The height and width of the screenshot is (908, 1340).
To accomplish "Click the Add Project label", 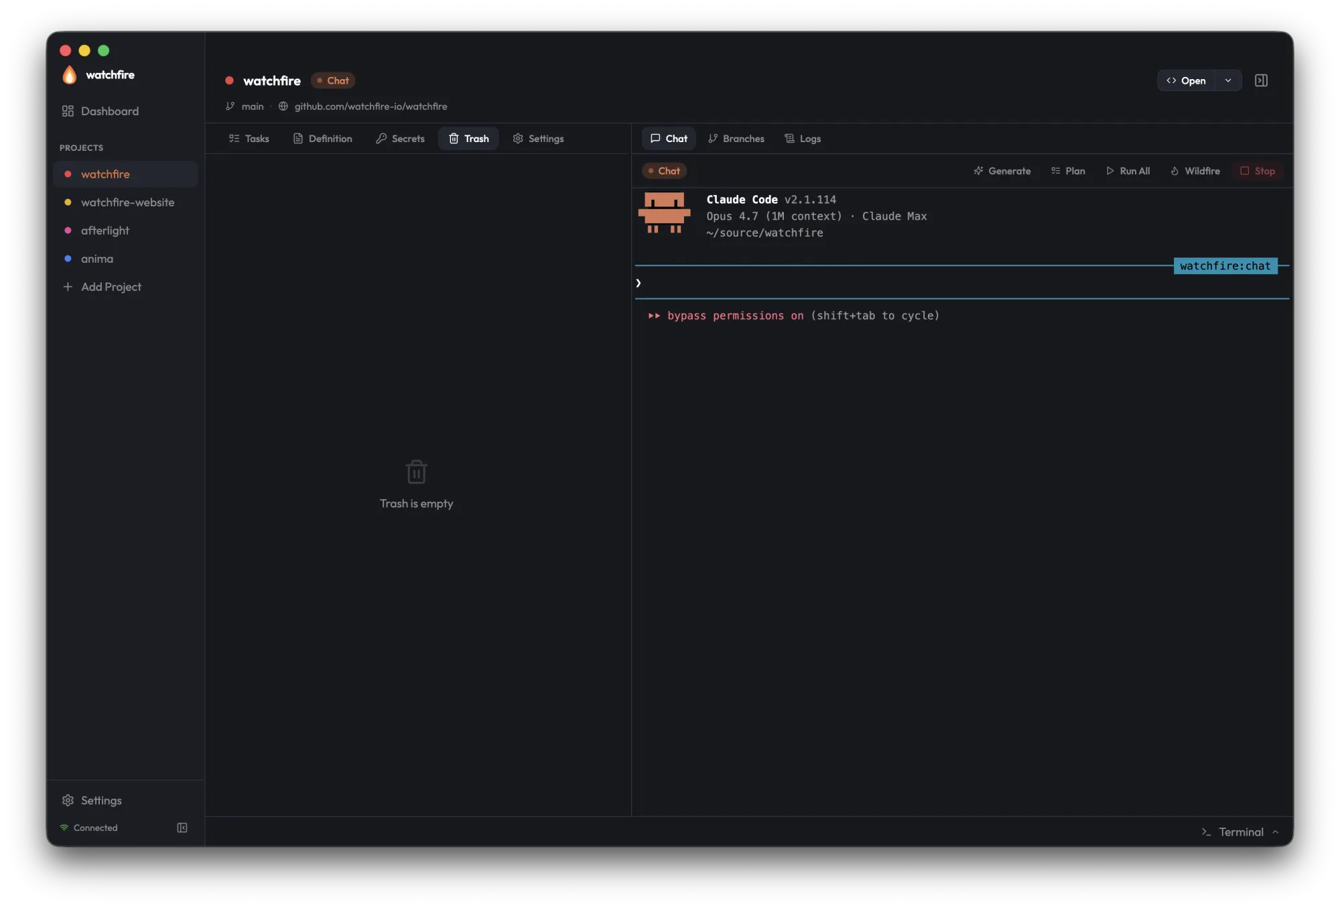I will tap(111, 287).
